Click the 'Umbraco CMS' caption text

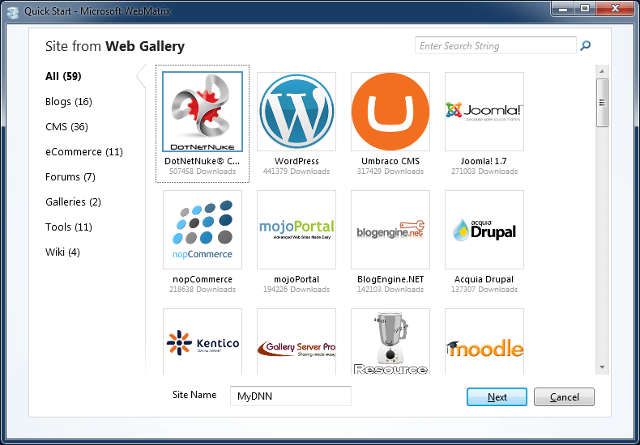(x=390, y=161)
